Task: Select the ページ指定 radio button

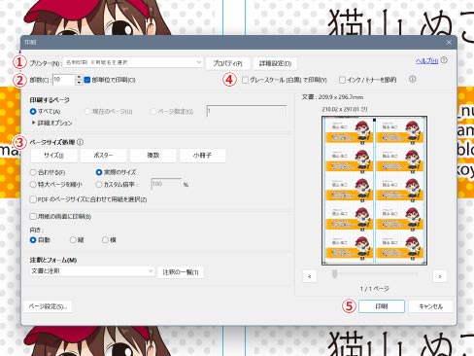Action: pyautogui.click(x=153, y=112)
